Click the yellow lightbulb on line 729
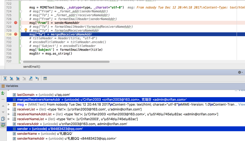The width and height of the screenshot is (245, 141). [x=26, y=30]
